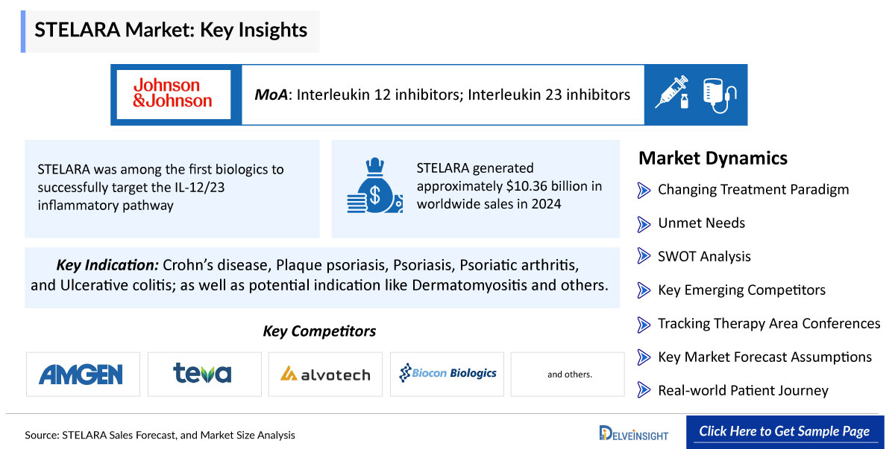Viewport: 895px width, 449px height.
Task: Click the DelveInsight logo
Action: (x=634, y=433)
